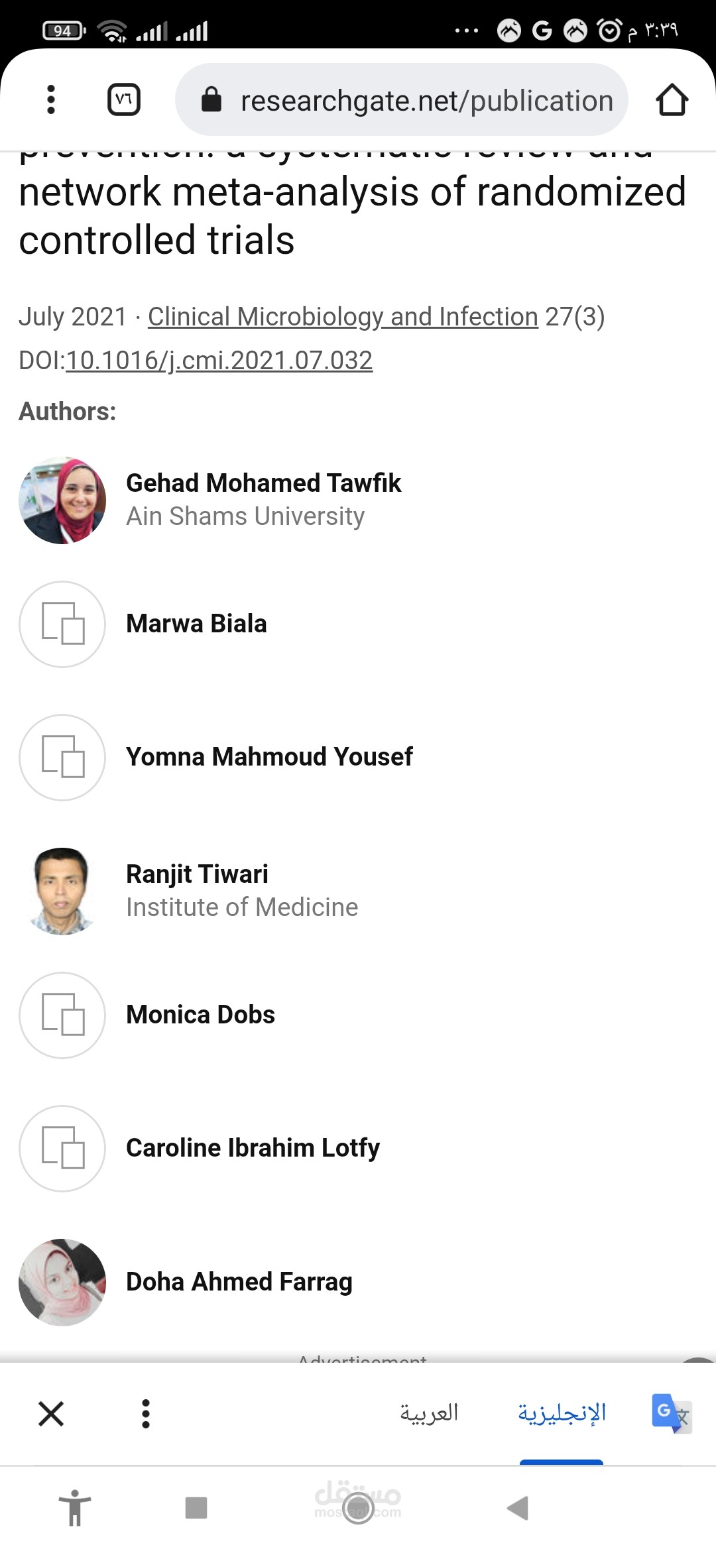
Task: Tap the recent apps square button
Action: 196,1508
